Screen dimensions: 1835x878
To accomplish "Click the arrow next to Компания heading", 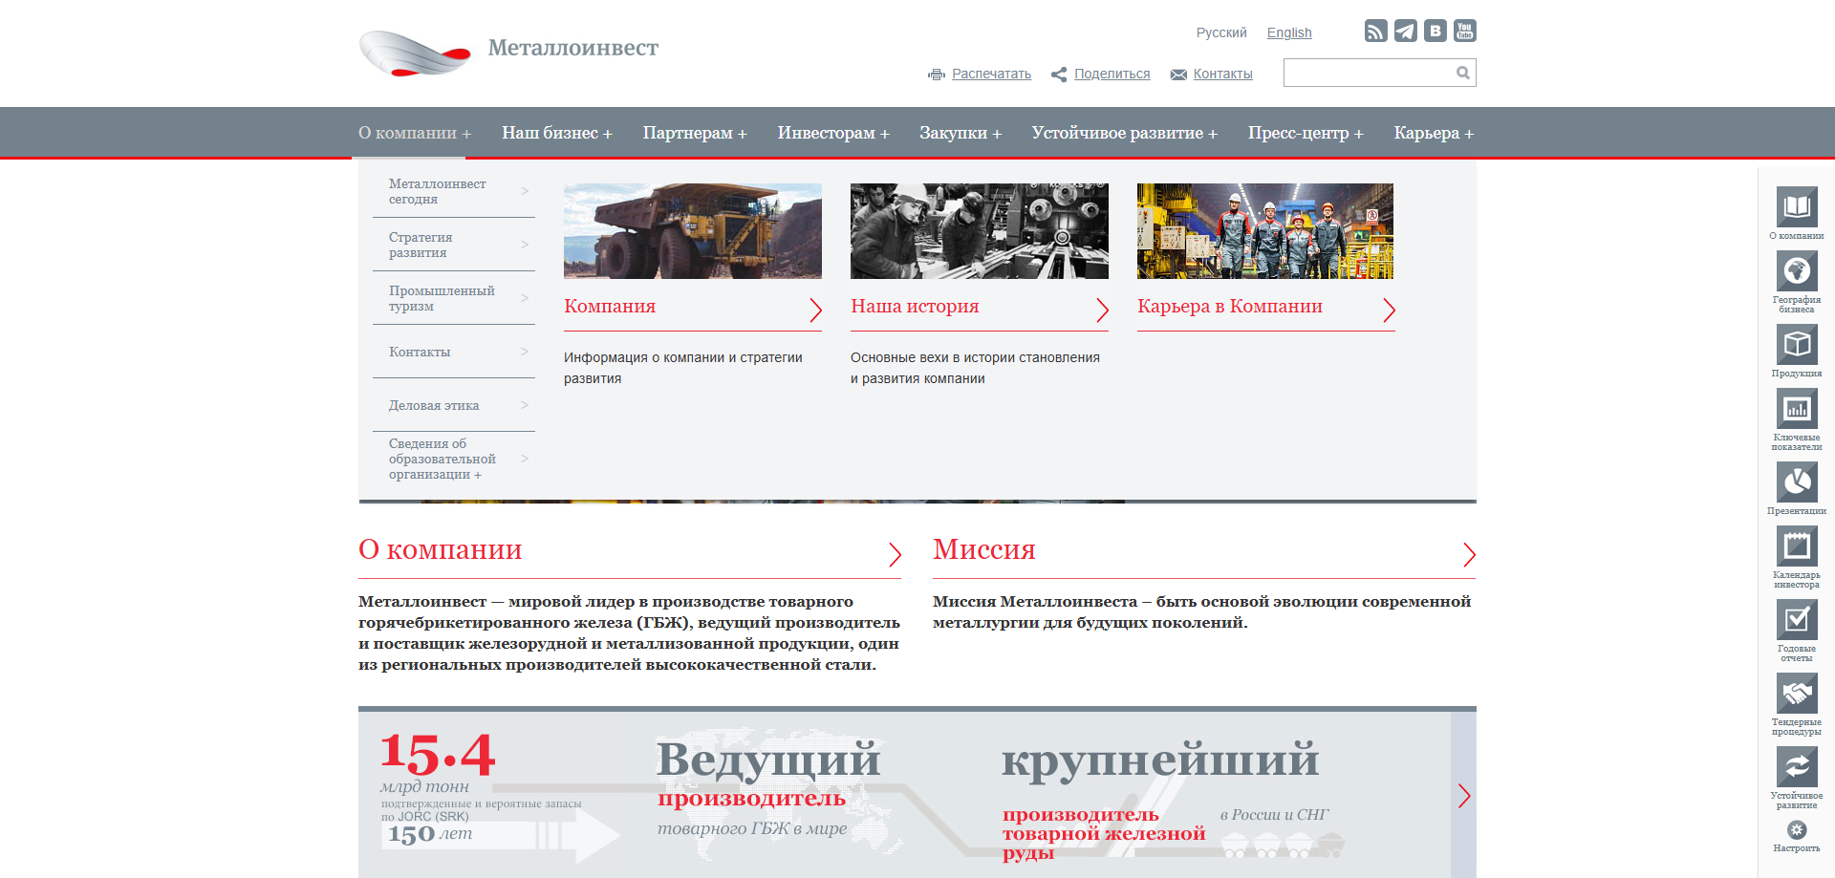I will (x=815, y=310).
